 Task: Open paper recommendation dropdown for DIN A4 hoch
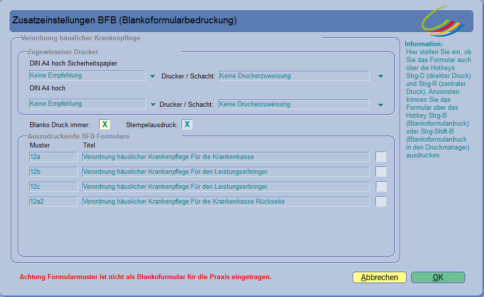click(x=153, y=105)
